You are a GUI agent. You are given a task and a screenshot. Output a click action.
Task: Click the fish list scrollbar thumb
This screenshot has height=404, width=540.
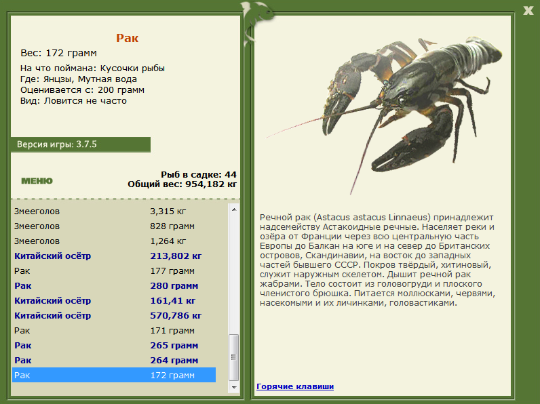[x=234, y=357]
